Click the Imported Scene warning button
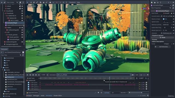 (x=32, y=93)
